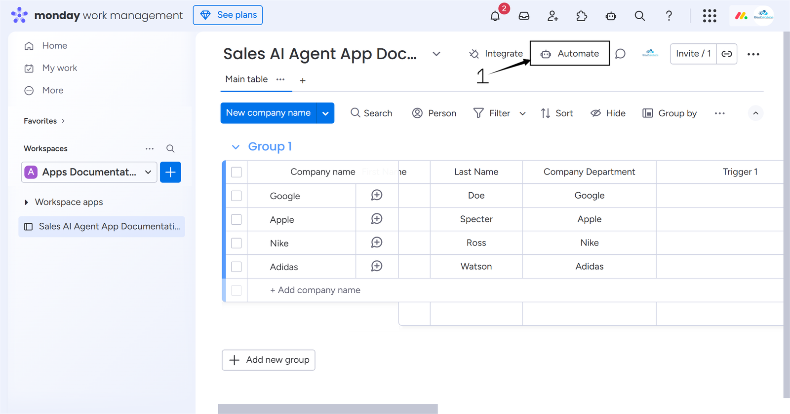Open the notifications bell

pos(495,16)
